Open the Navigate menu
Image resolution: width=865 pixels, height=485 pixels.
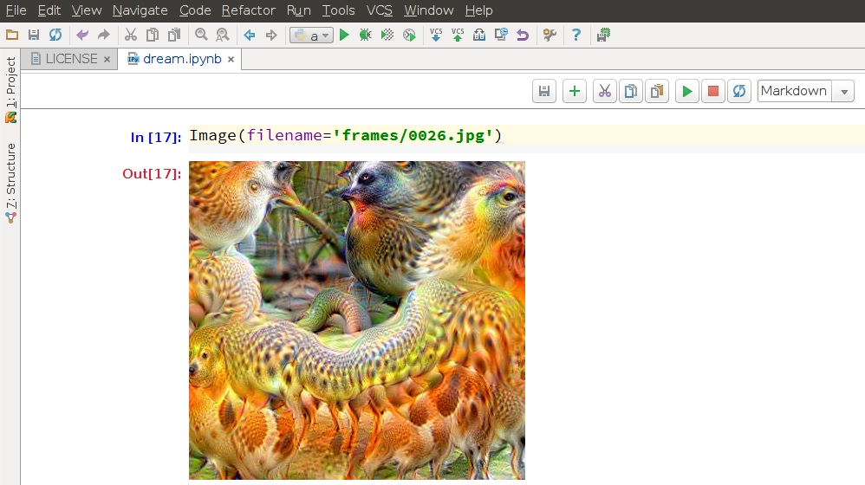pyautogui.click(x=140, y=10)
